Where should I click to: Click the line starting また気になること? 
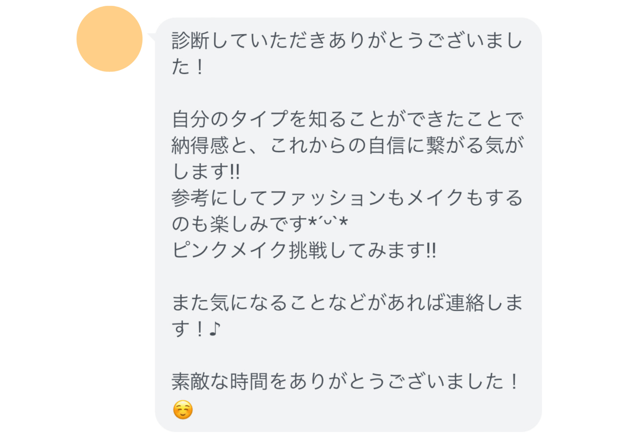[347, 303]
